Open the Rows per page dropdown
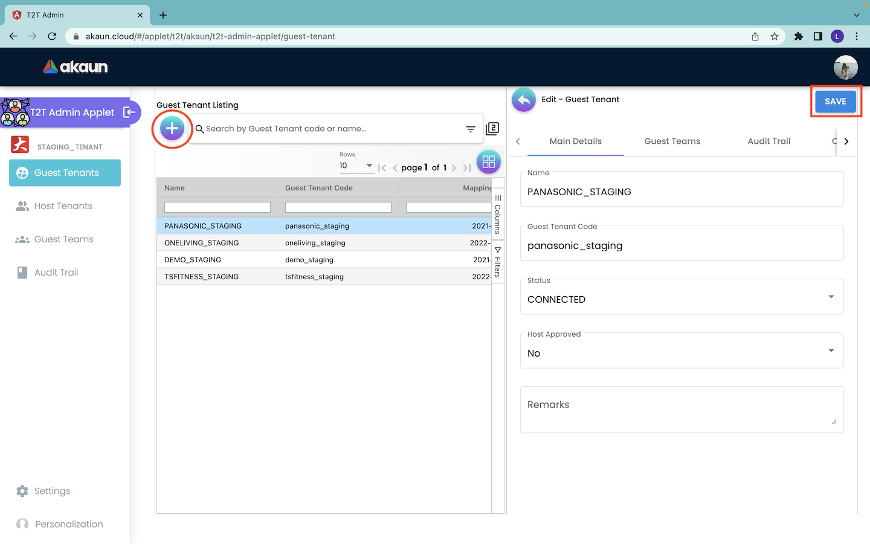 [x=356, y=166]
